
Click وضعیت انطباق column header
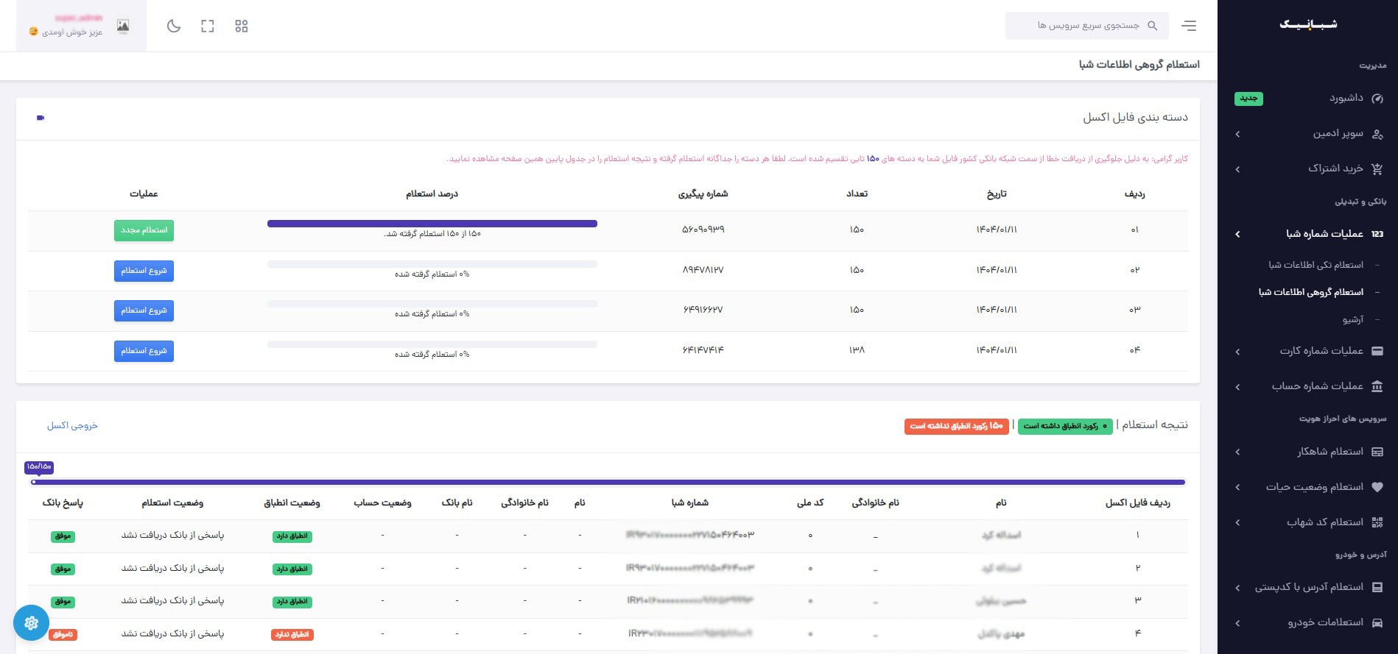[292, 503]
